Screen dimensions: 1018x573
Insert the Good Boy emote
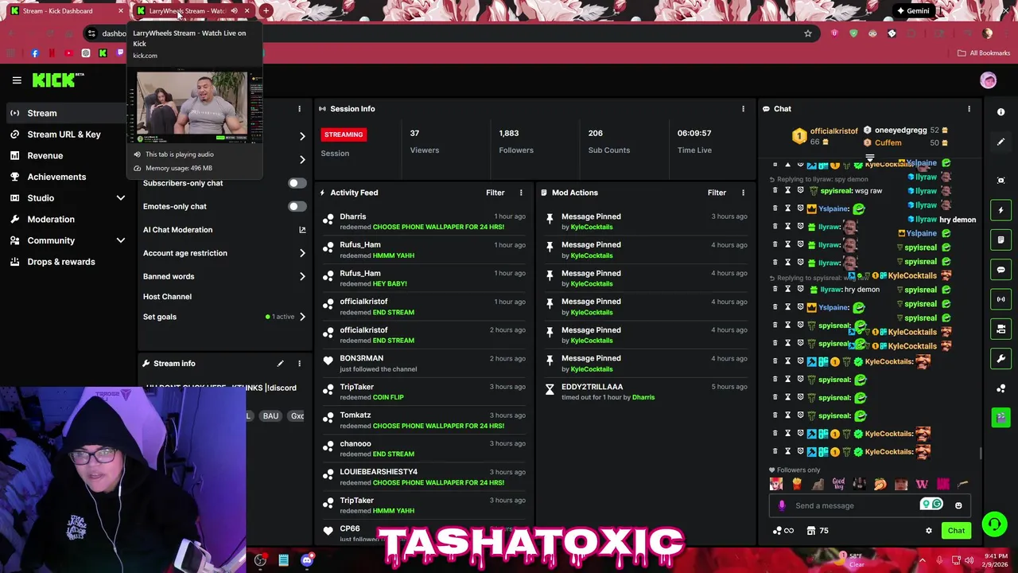(838, 484)
